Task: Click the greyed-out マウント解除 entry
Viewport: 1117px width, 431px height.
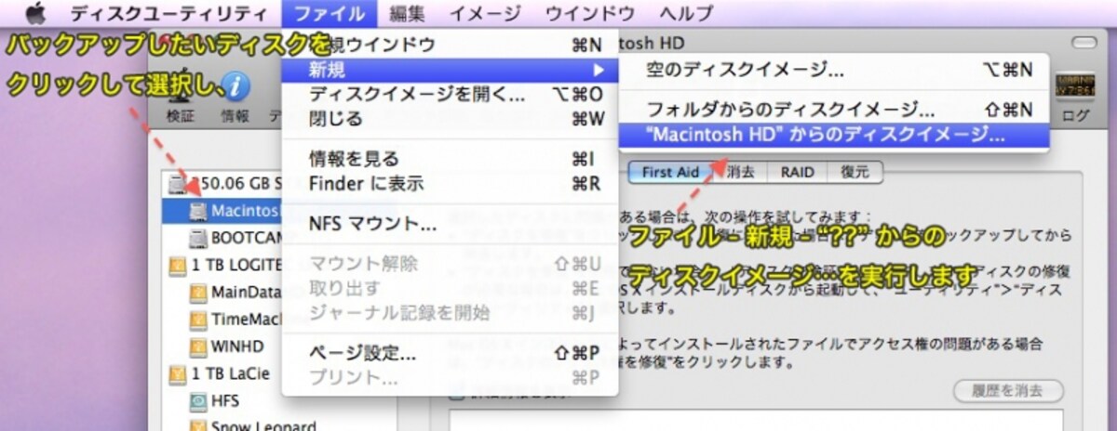Action: pos(450,264)
